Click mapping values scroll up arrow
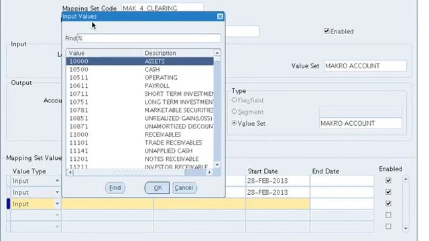429x241 pixels. tap(406, 179)
